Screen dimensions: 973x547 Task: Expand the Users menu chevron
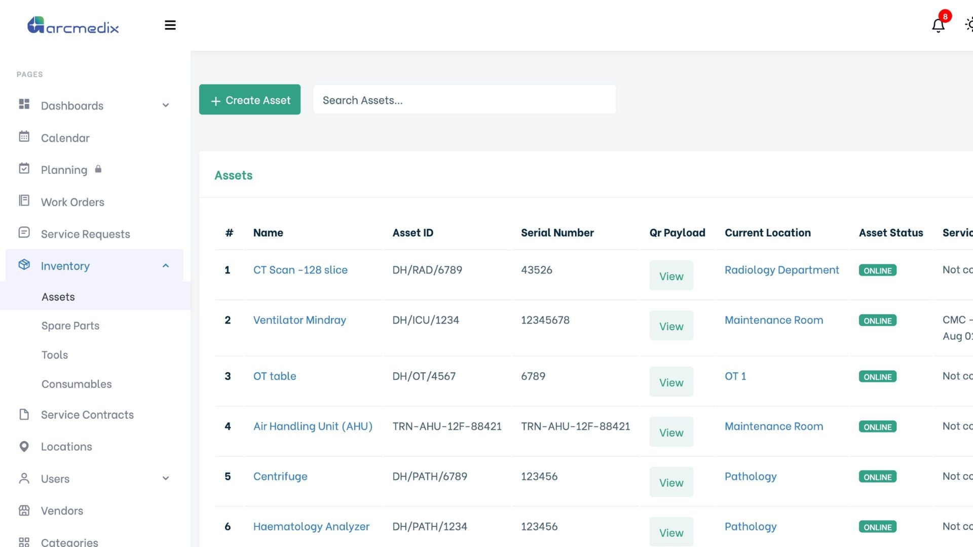[166, 478]
